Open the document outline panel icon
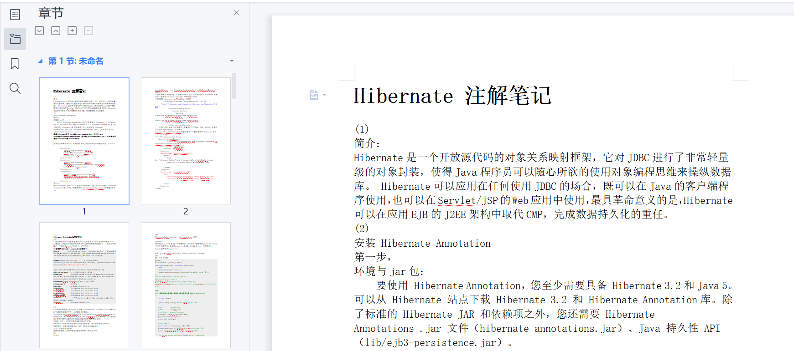Screen dimensions: 794x351 coord(15,15)
